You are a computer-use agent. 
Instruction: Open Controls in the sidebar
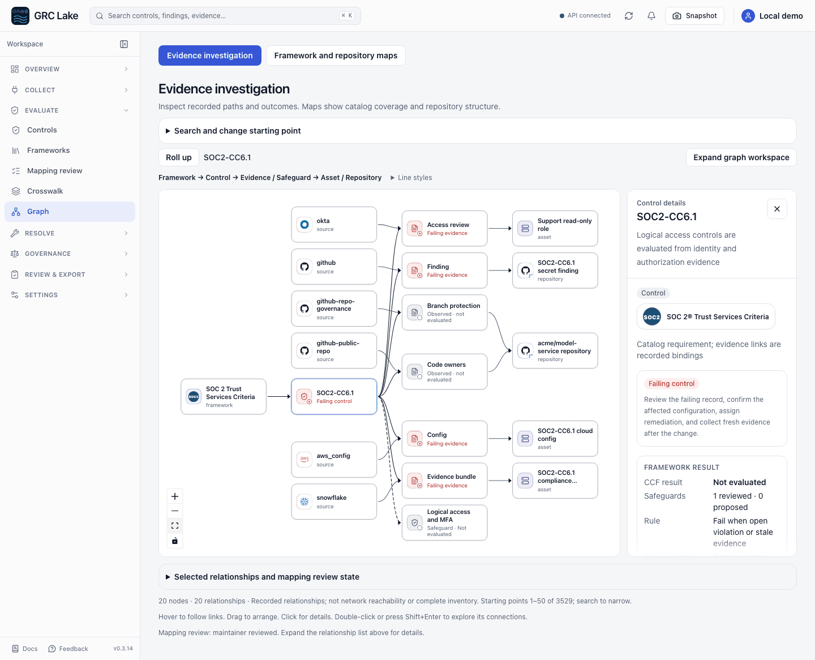(x=70, y=130)
